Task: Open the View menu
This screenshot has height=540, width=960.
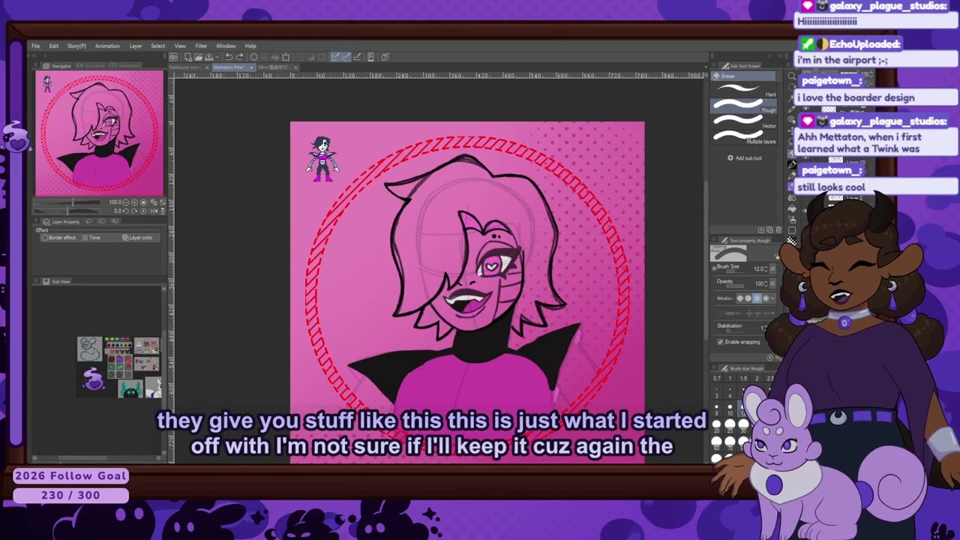Action: click(180, 46)
